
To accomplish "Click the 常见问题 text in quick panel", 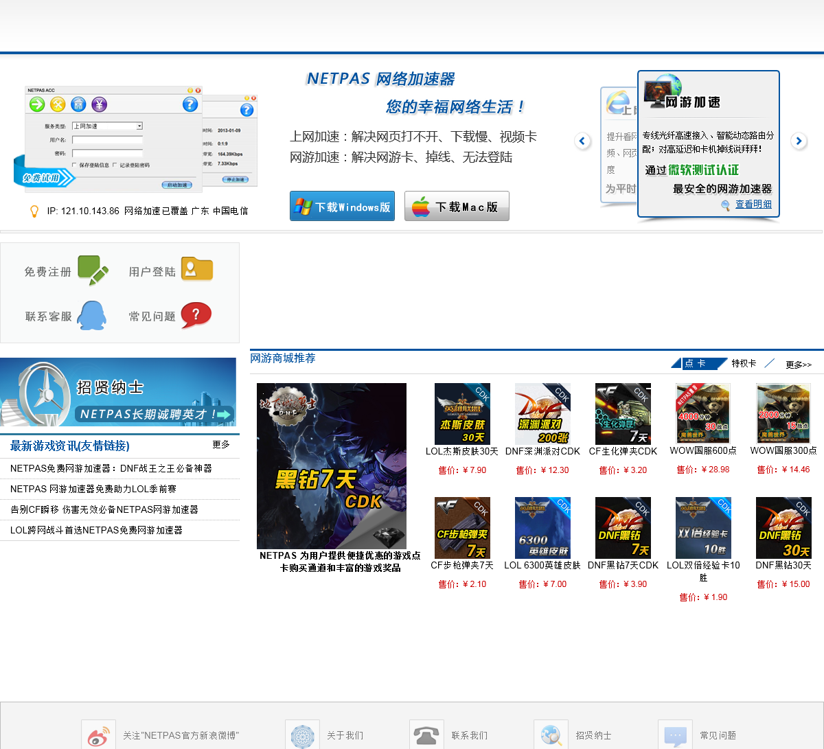I will (x=152, y=316).
